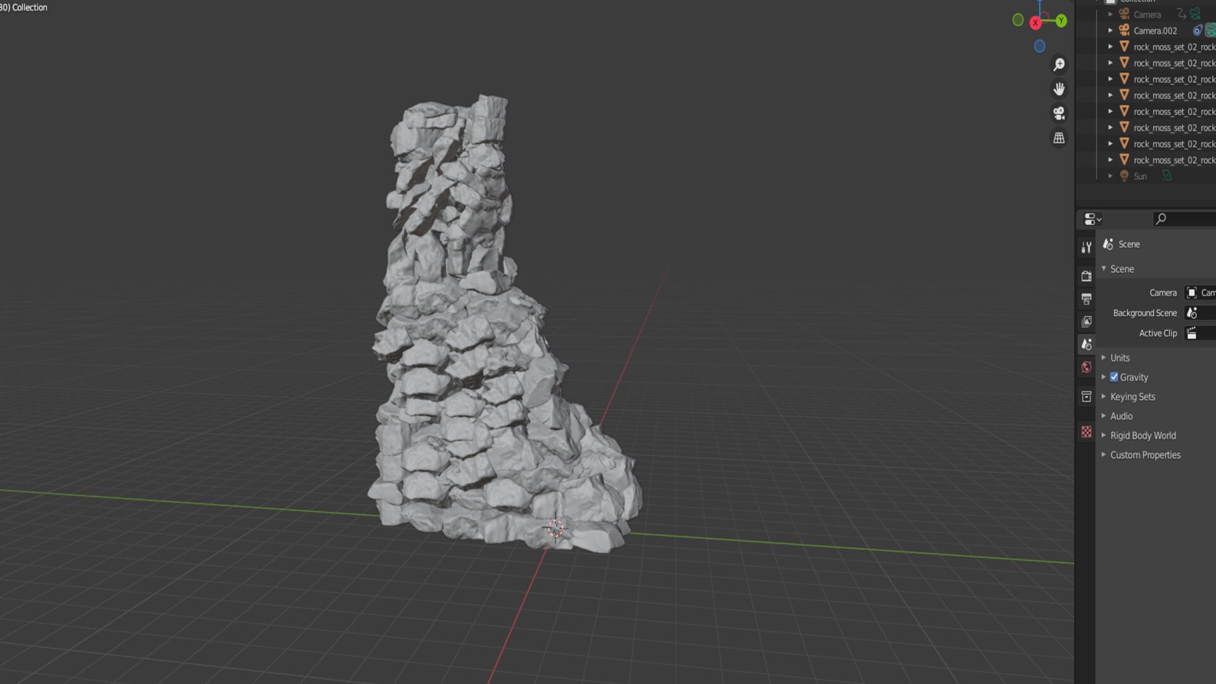Click the constraint icon beside Camera.002
The image size is (1216, 684).
[1197, 30]
